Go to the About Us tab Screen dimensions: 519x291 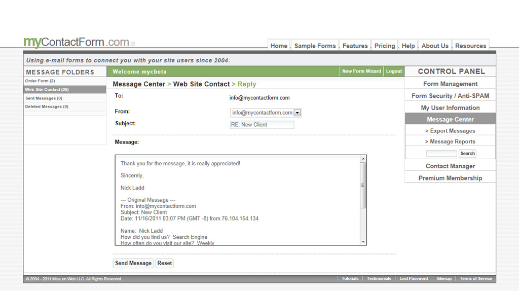[434, 46]
